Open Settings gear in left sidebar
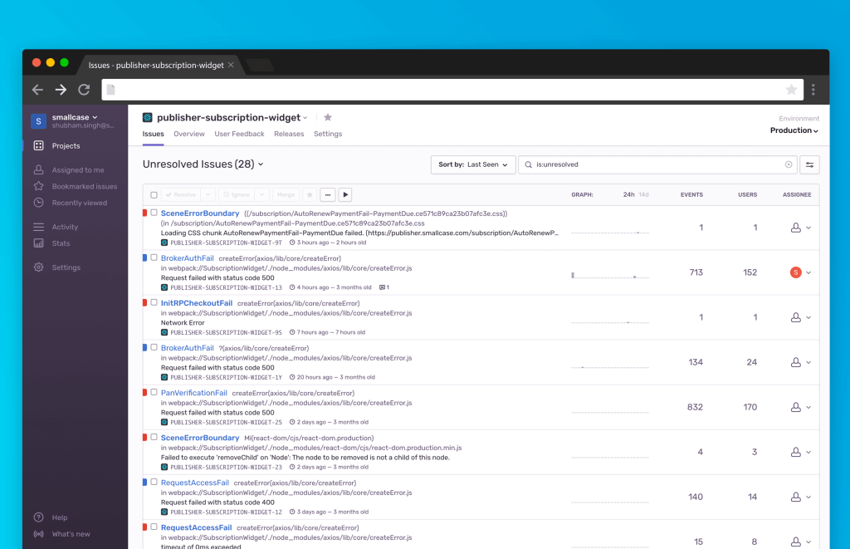850x549 pixels. pos(38,267)
